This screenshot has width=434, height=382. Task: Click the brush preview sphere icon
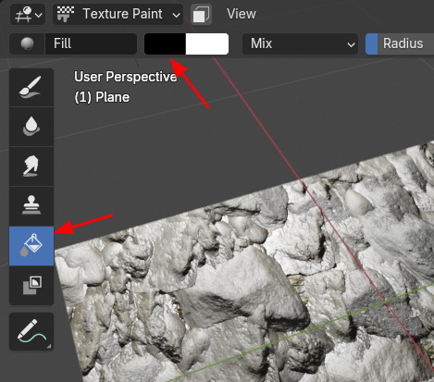27,43
